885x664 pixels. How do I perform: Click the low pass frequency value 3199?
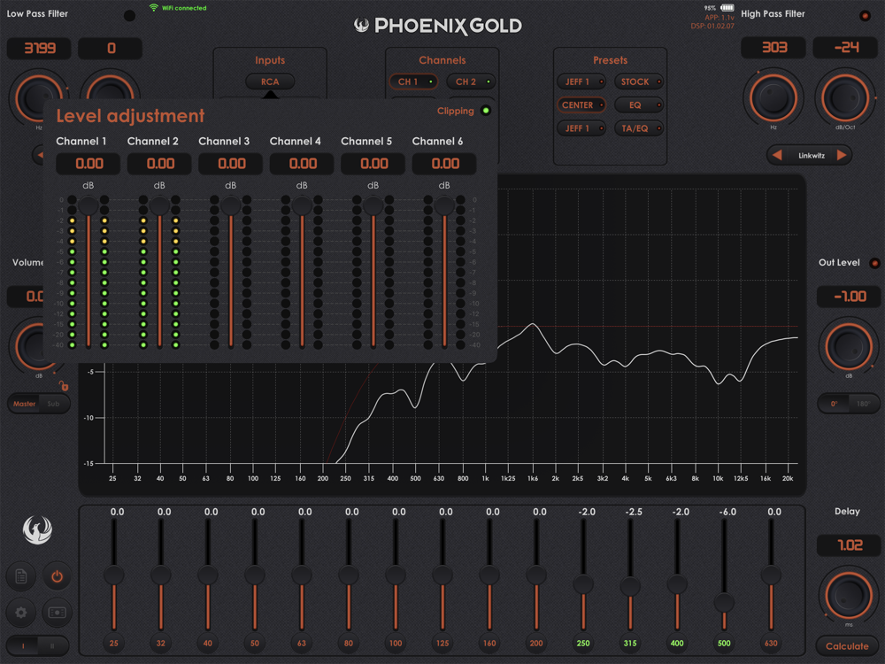pos(39,48)
